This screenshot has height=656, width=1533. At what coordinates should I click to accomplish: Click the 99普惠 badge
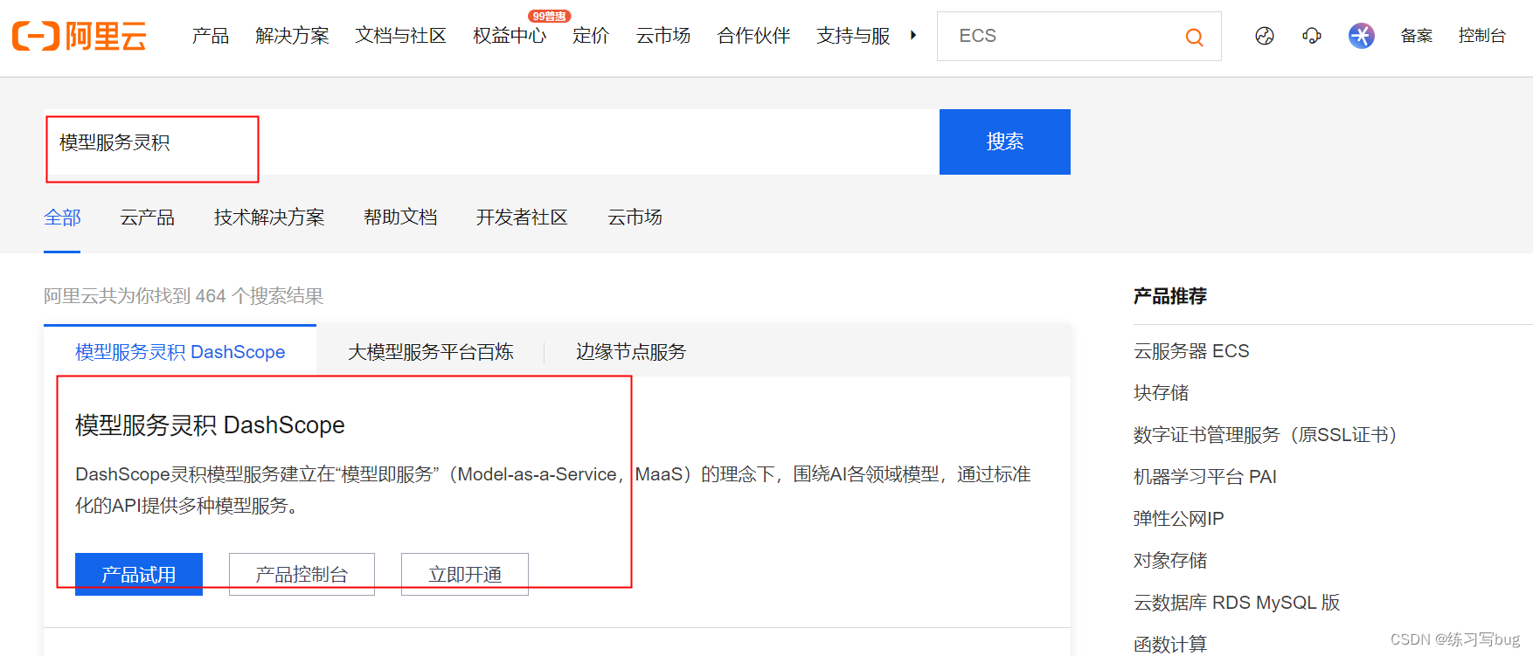click(x=549, y=16)
